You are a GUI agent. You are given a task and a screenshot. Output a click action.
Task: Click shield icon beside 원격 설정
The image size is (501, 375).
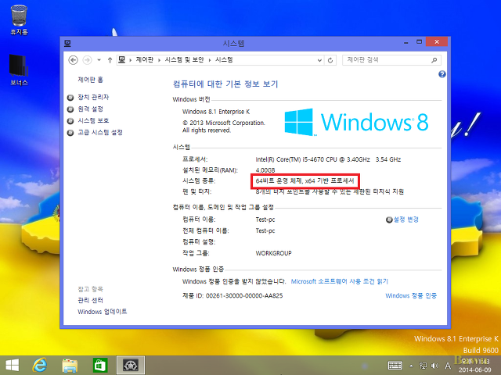click(70, 109)
